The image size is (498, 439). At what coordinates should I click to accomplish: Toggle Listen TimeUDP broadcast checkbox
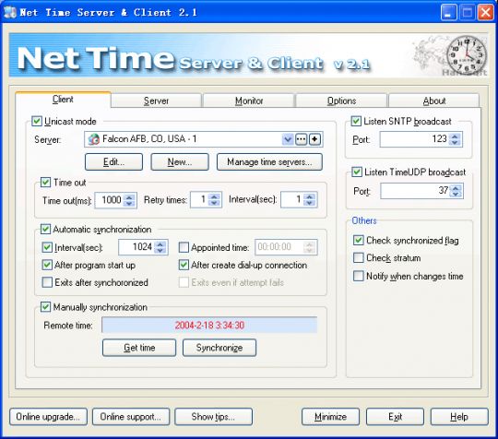[x=357, y=172]
